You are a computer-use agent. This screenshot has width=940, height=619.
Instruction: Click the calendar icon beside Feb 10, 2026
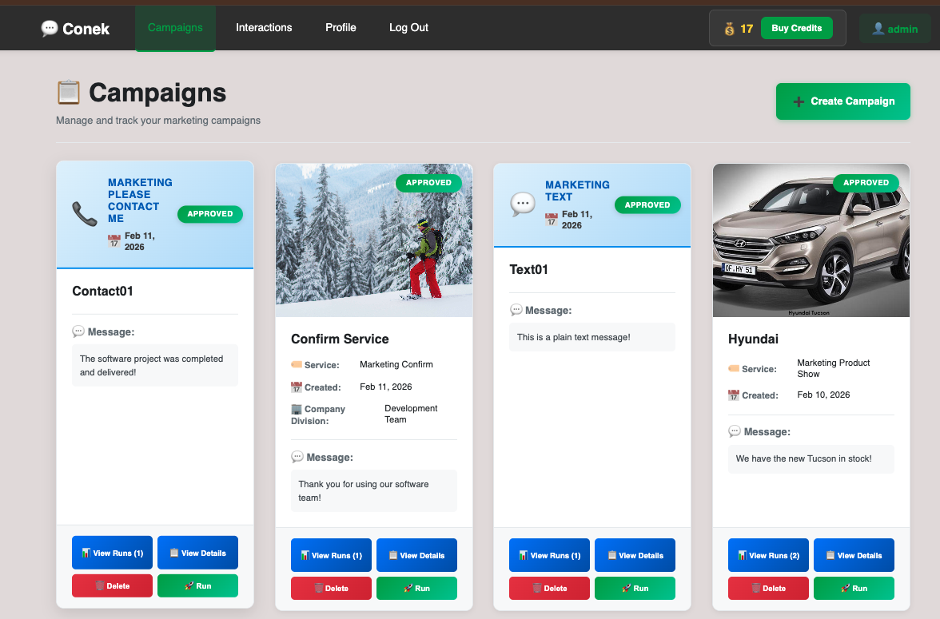[x=733, y=395]
